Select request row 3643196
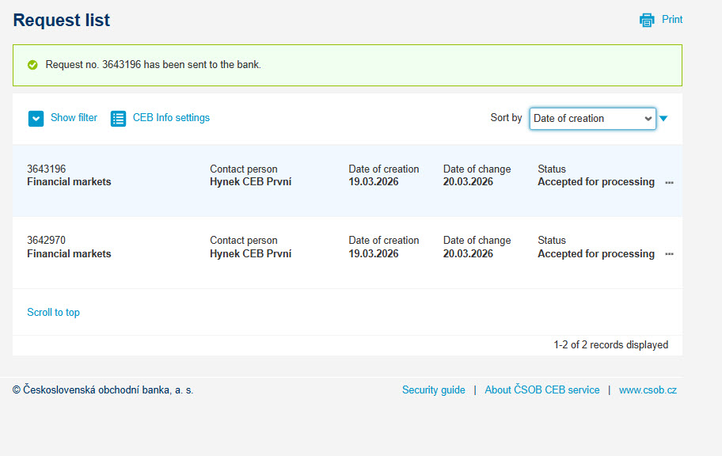Screen dimensions: 722x456 pyautogui.click(x=348, y=180)
